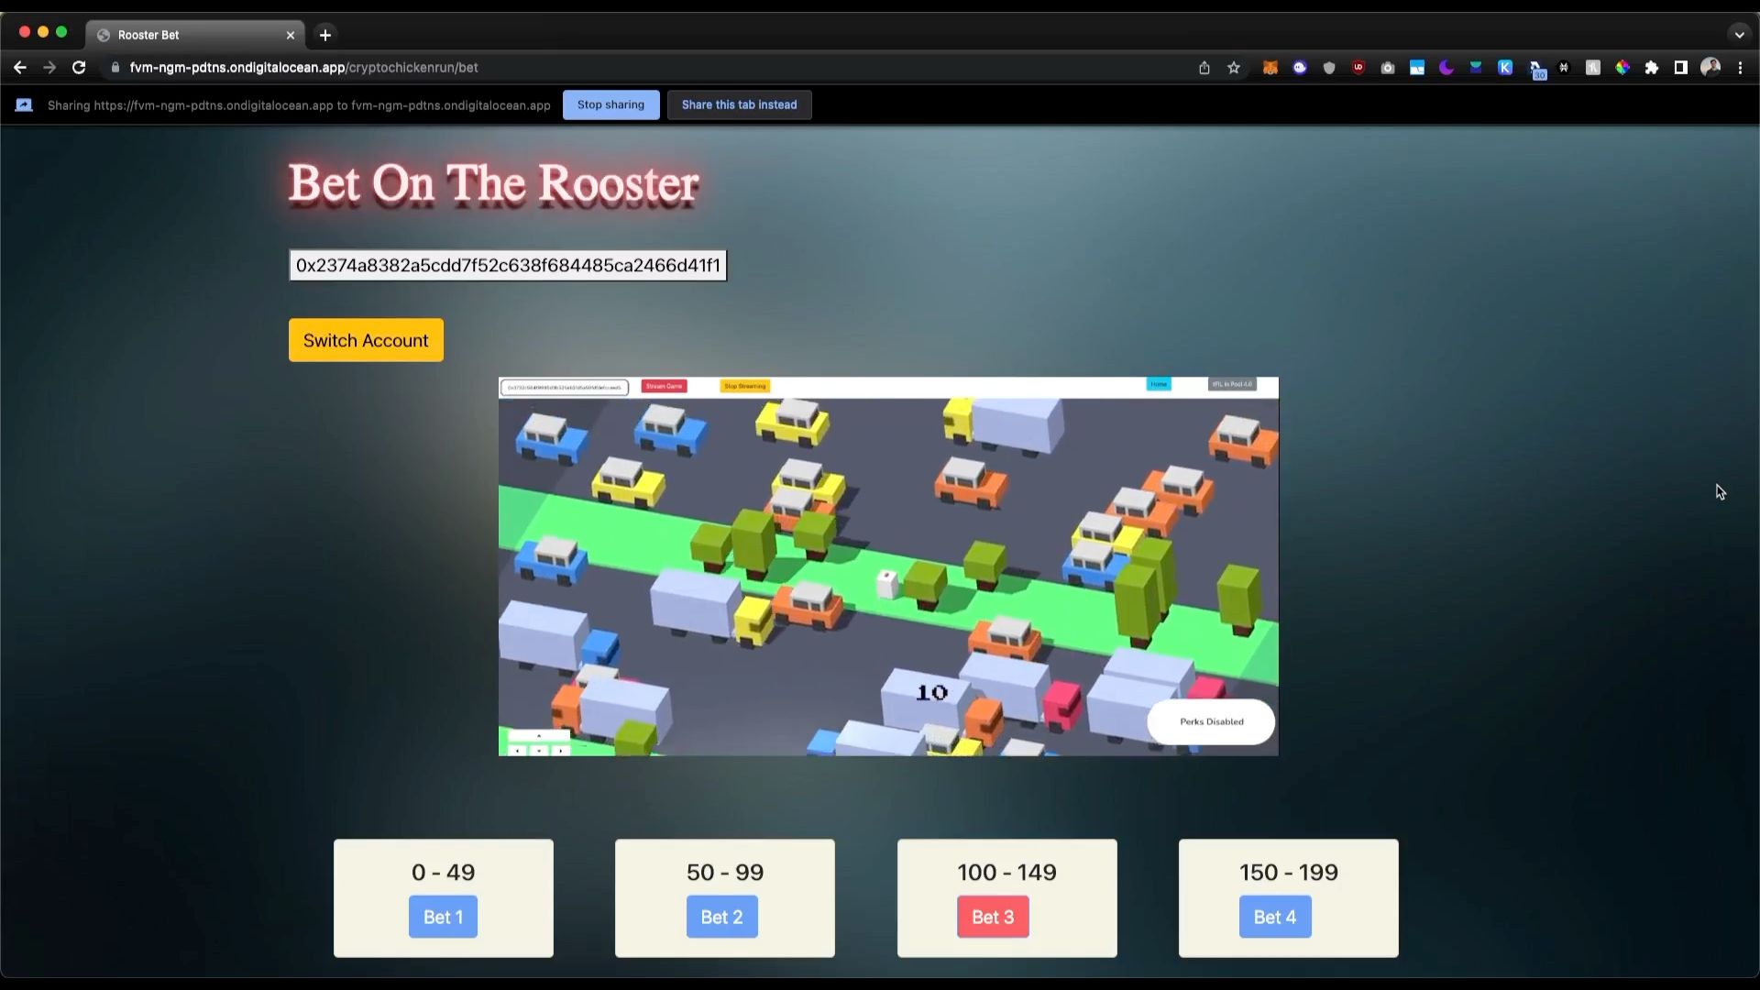1760x990 pixels.
Task: Click the Bet On The Rooster heading
Action: (x=493, y=183)
